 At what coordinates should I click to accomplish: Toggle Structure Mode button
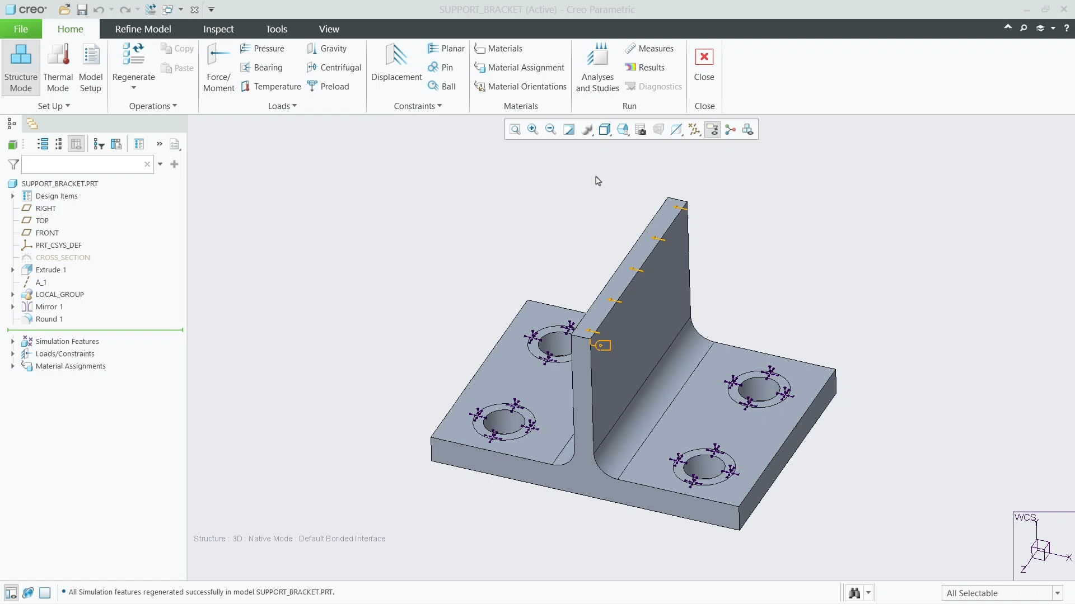21,68
